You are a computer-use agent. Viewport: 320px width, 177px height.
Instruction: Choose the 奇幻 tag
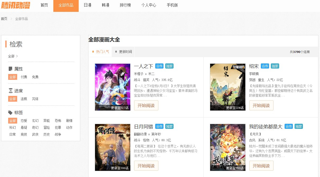[x=35, y=127]
